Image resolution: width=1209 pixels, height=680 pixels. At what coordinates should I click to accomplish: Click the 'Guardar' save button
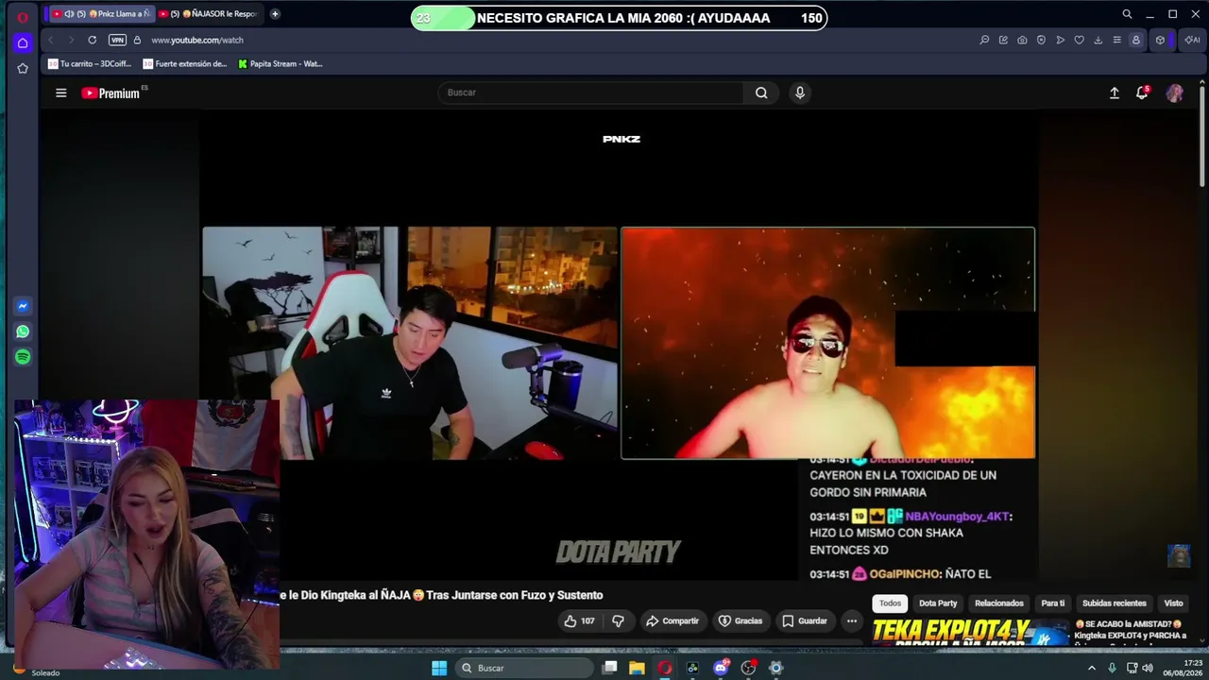805,620
